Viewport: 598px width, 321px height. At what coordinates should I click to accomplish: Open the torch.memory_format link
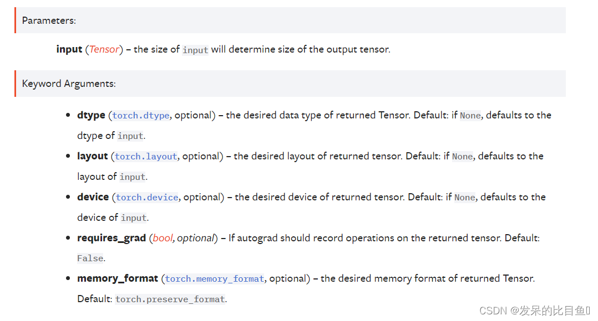tap(214, 279)
